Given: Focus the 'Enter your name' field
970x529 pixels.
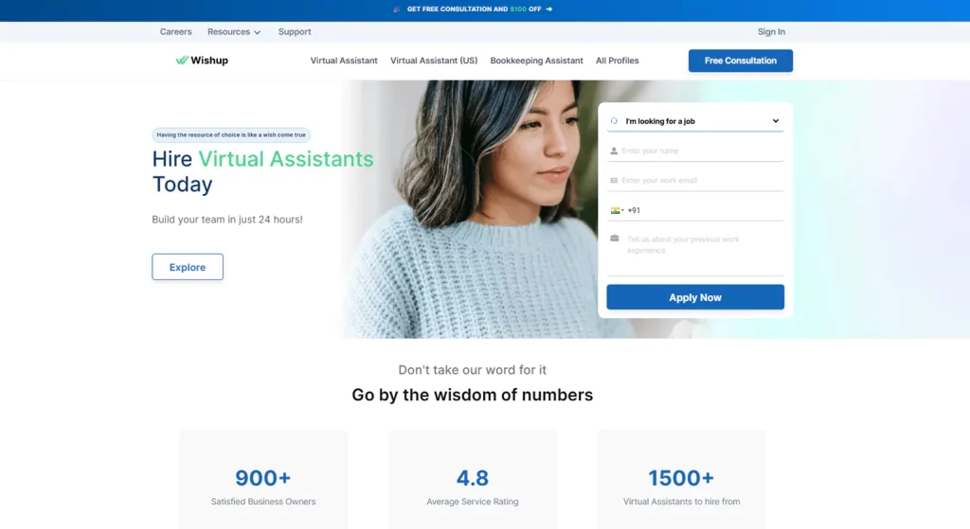Looking at the screenshot, I should pyautogui.click(x=695, y=150).
